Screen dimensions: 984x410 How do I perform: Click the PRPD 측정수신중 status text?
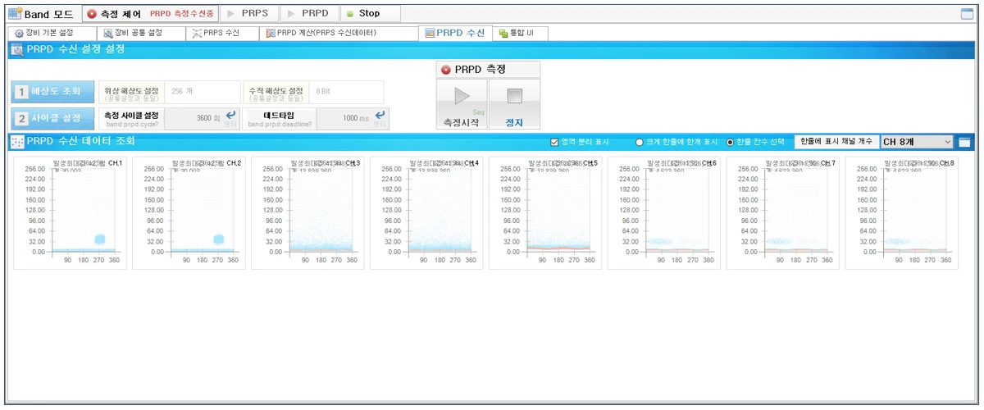coord(182,14)
